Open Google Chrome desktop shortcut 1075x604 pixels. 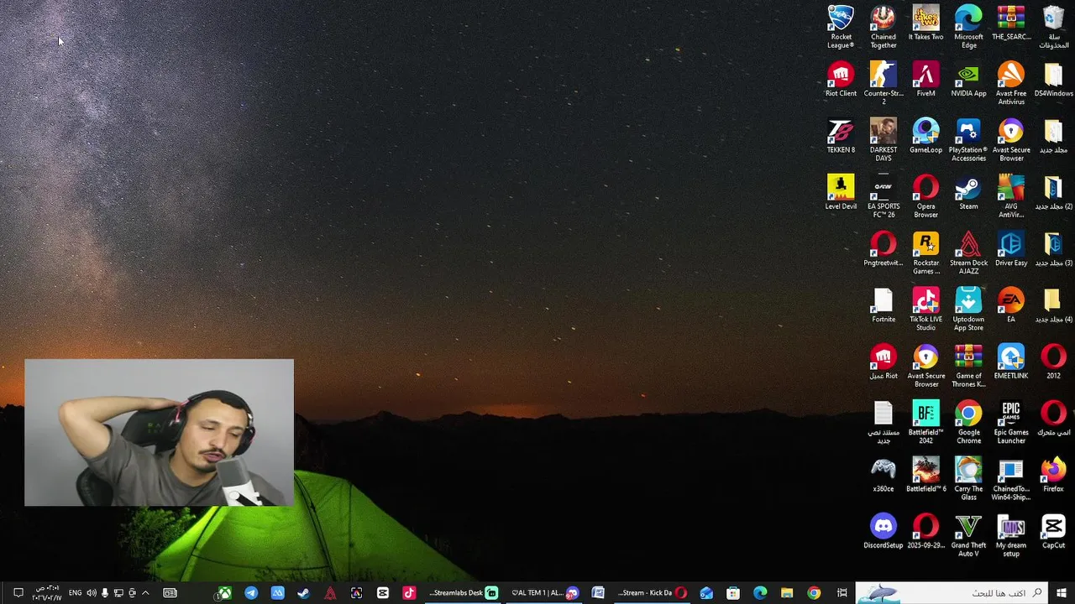pyautogui.click(x=968, y=422)
